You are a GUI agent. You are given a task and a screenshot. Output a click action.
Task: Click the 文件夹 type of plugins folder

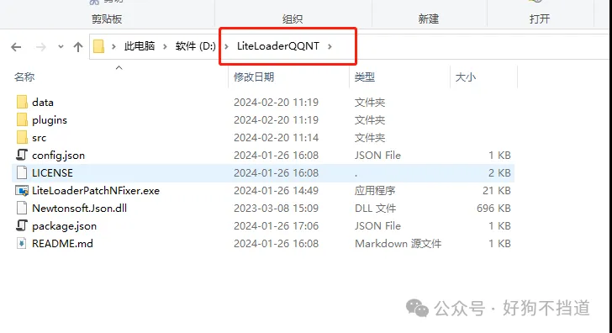[370, 120]
